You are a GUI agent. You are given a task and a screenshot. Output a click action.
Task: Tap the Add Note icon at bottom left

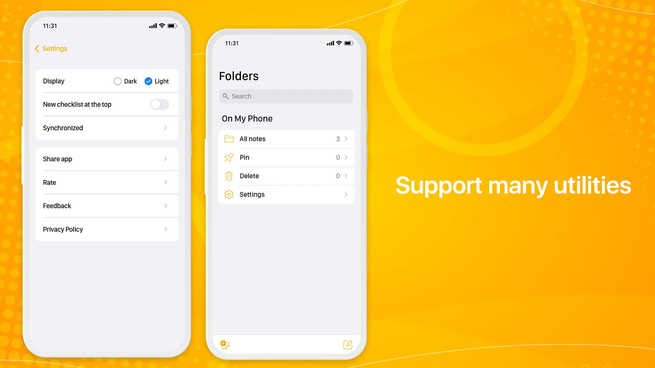tap(225, 344)
